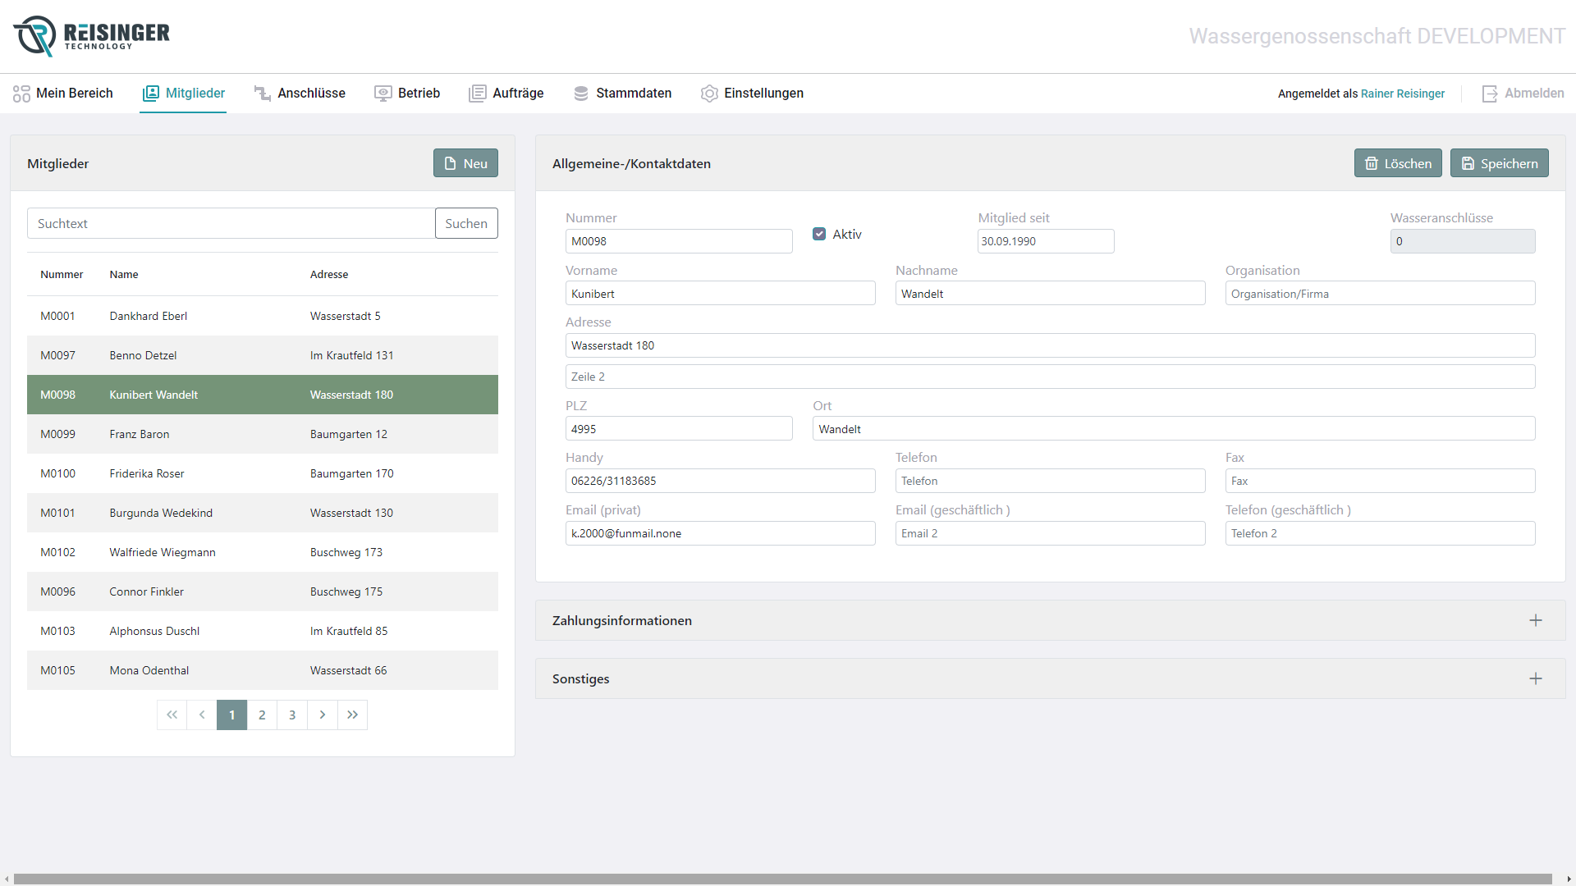Click the Telefon input field
Screen dimensions: 1576x886
tap(1050, 481)
